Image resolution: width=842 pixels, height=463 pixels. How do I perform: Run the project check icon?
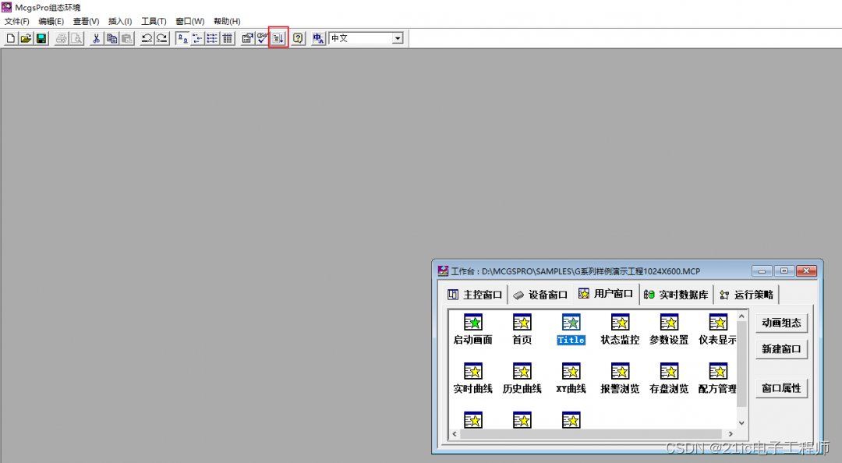pos(262,38)
